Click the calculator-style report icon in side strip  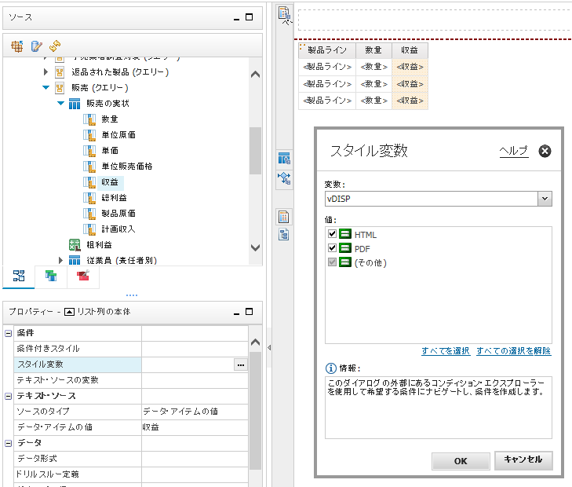[284, 218]
